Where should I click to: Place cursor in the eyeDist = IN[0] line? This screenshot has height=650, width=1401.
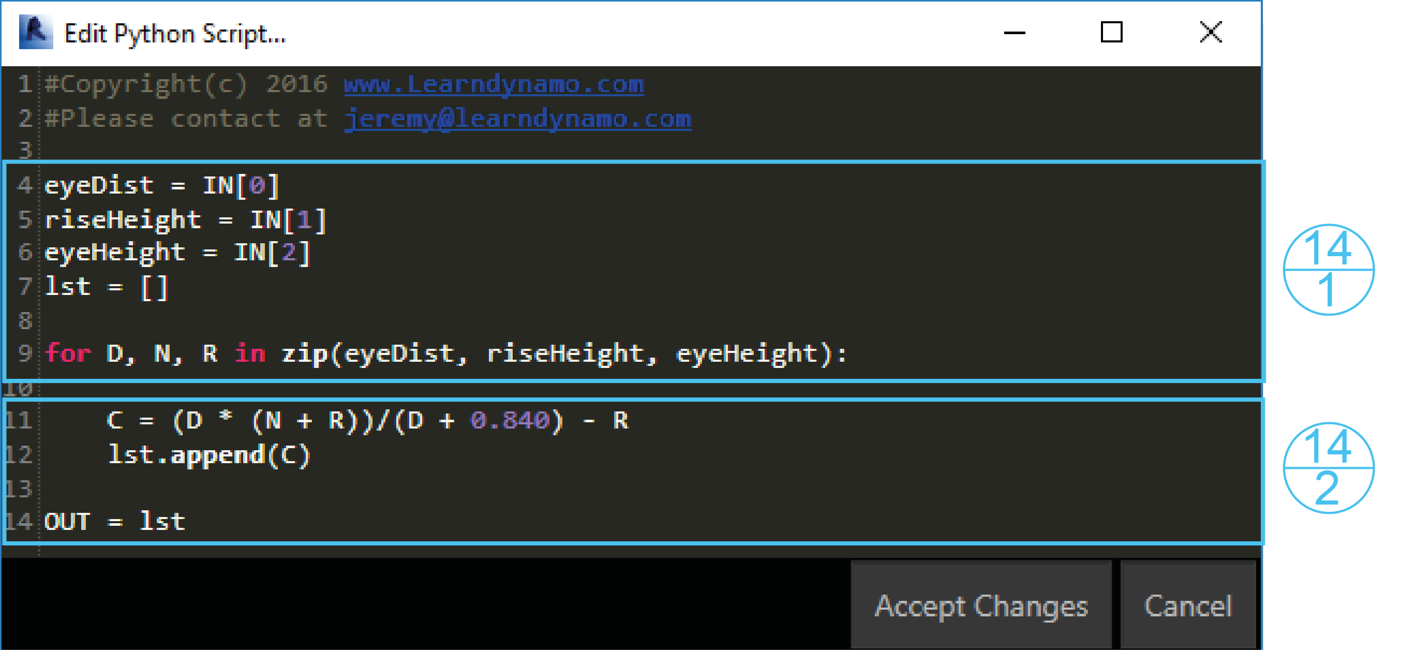[161, 185]
